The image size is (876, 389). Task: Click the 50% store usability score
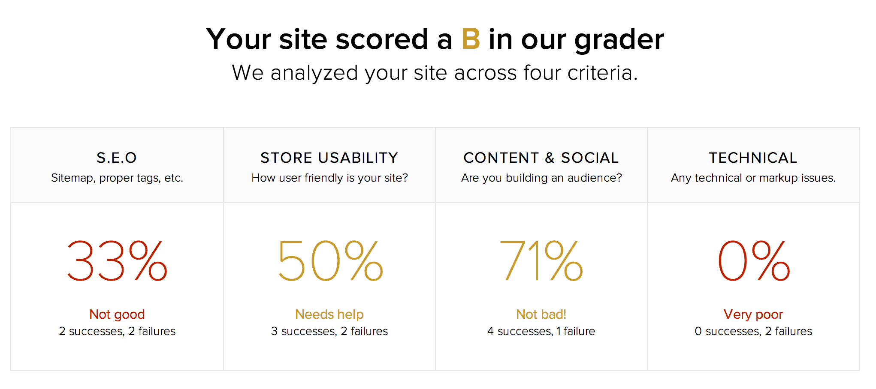click(330, 260)
